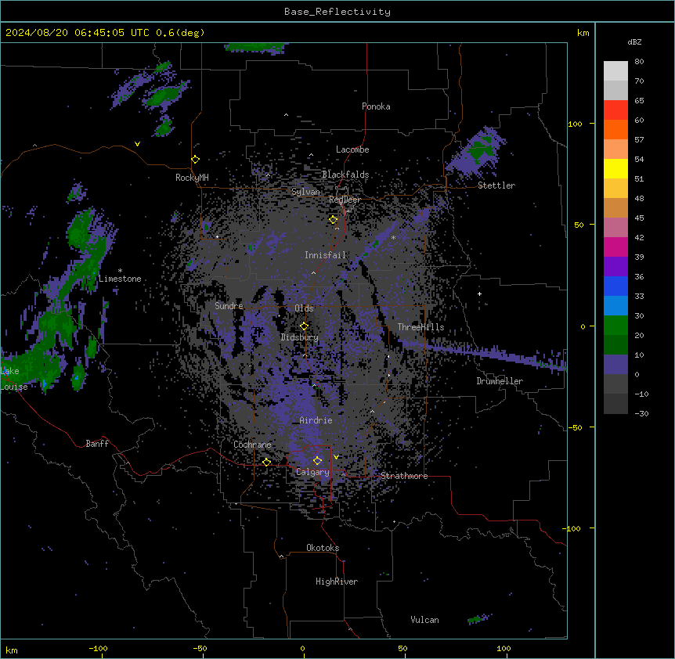Viewport: 675px width, 659px height.
Task: Click the RockyMH label
Action: (192, 178)
